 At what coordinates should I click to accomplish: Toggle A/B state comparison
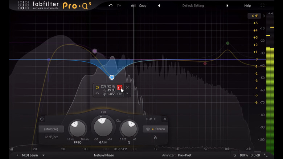point(133,6)
